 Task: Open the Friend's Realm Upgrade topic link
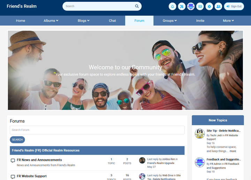point(161,163)
